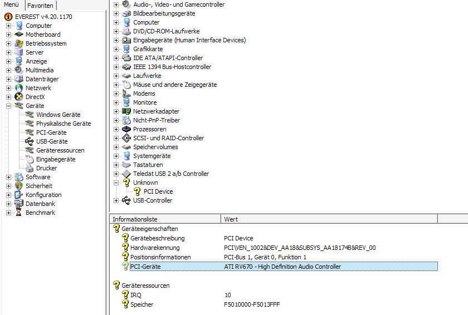The image size is (468, 315).
Task: Switch to the Menü tab
Action: coord(11,5)
